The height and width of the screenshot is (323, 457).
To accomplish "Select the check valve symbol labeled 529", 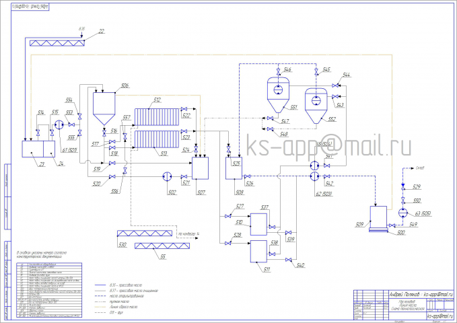I will [402, 187].
